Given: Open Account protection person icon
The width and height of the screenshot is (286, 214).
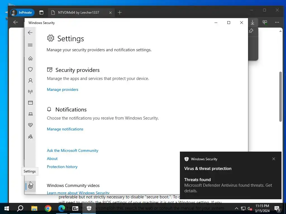Looking at the screenshot, I should [x=30, y=81].
